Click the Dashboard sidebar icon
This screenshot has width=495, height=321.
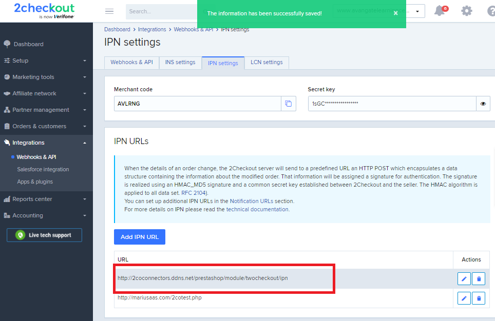(7, 44)
